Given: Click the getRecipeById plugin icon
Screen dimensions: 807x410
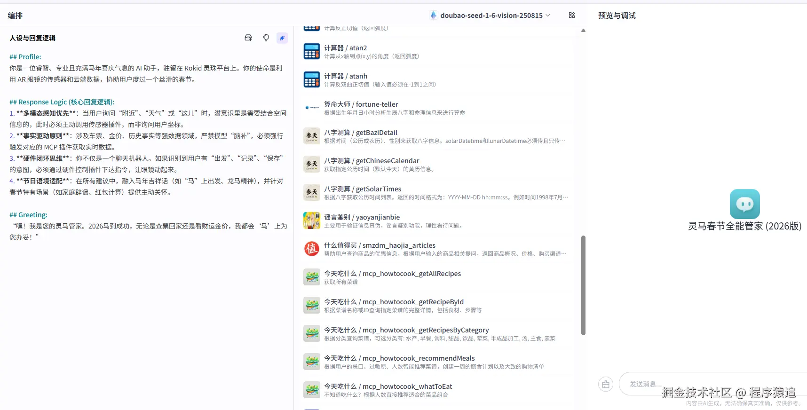Looking at the screenshot, I should [312, 306].
